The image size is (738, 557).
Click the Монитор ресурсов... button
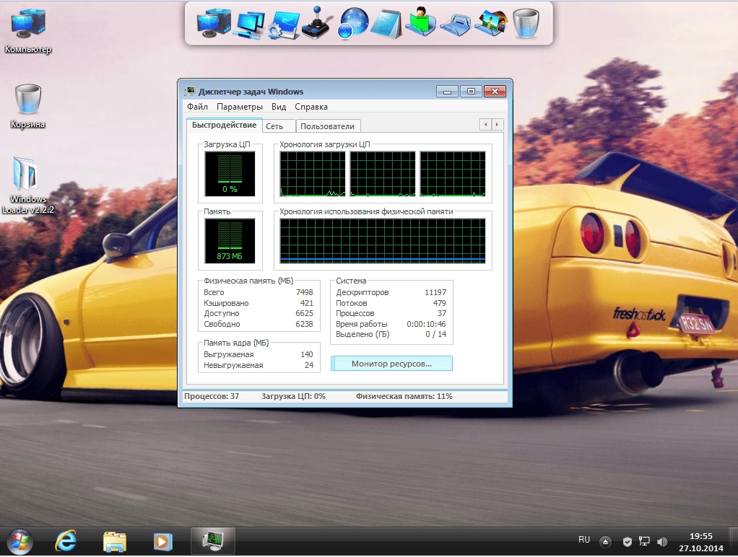pos(391,364)
